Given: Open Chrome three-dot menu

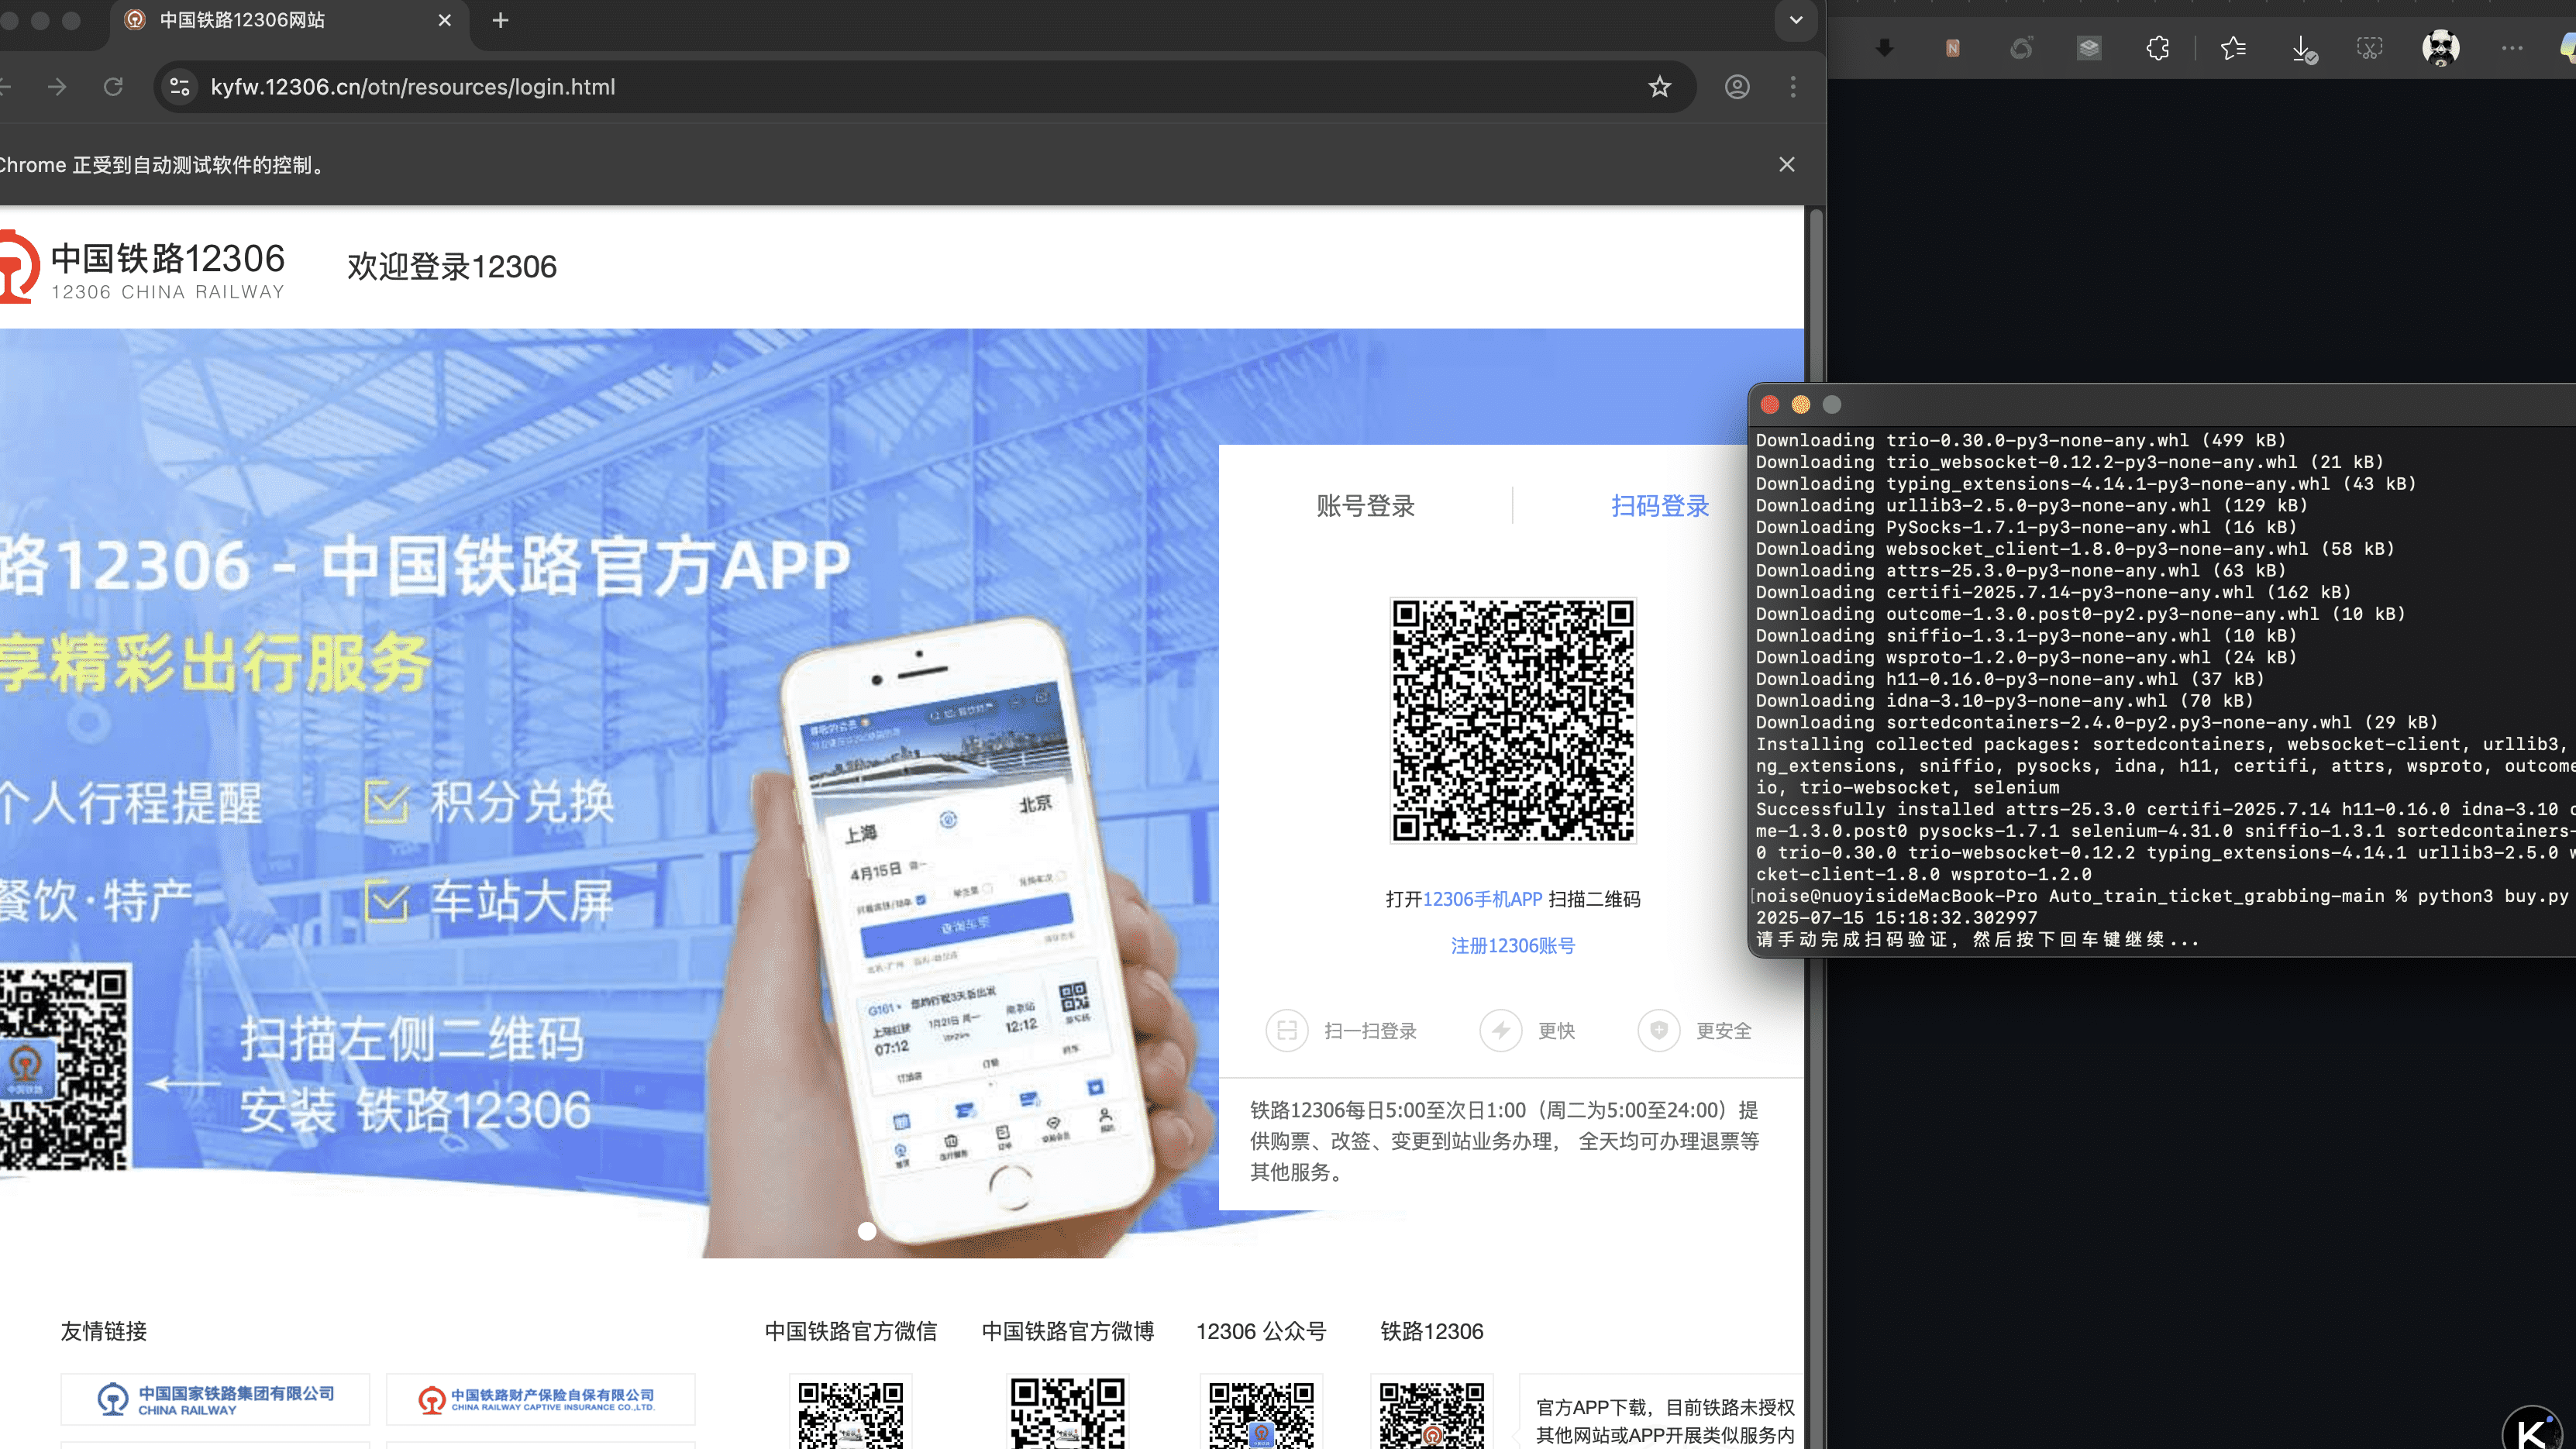Looking at the screenshot, I should (1793, 87).
